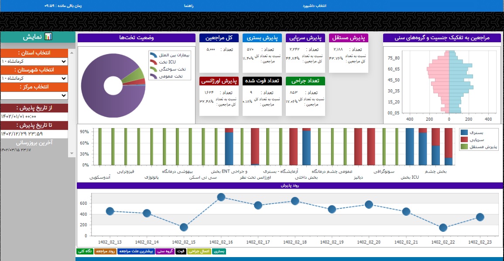Viewport: 504px width, 261px height.
Task: Click the sidebar scrollbar down arrow
Action: (x=72, y=153)
